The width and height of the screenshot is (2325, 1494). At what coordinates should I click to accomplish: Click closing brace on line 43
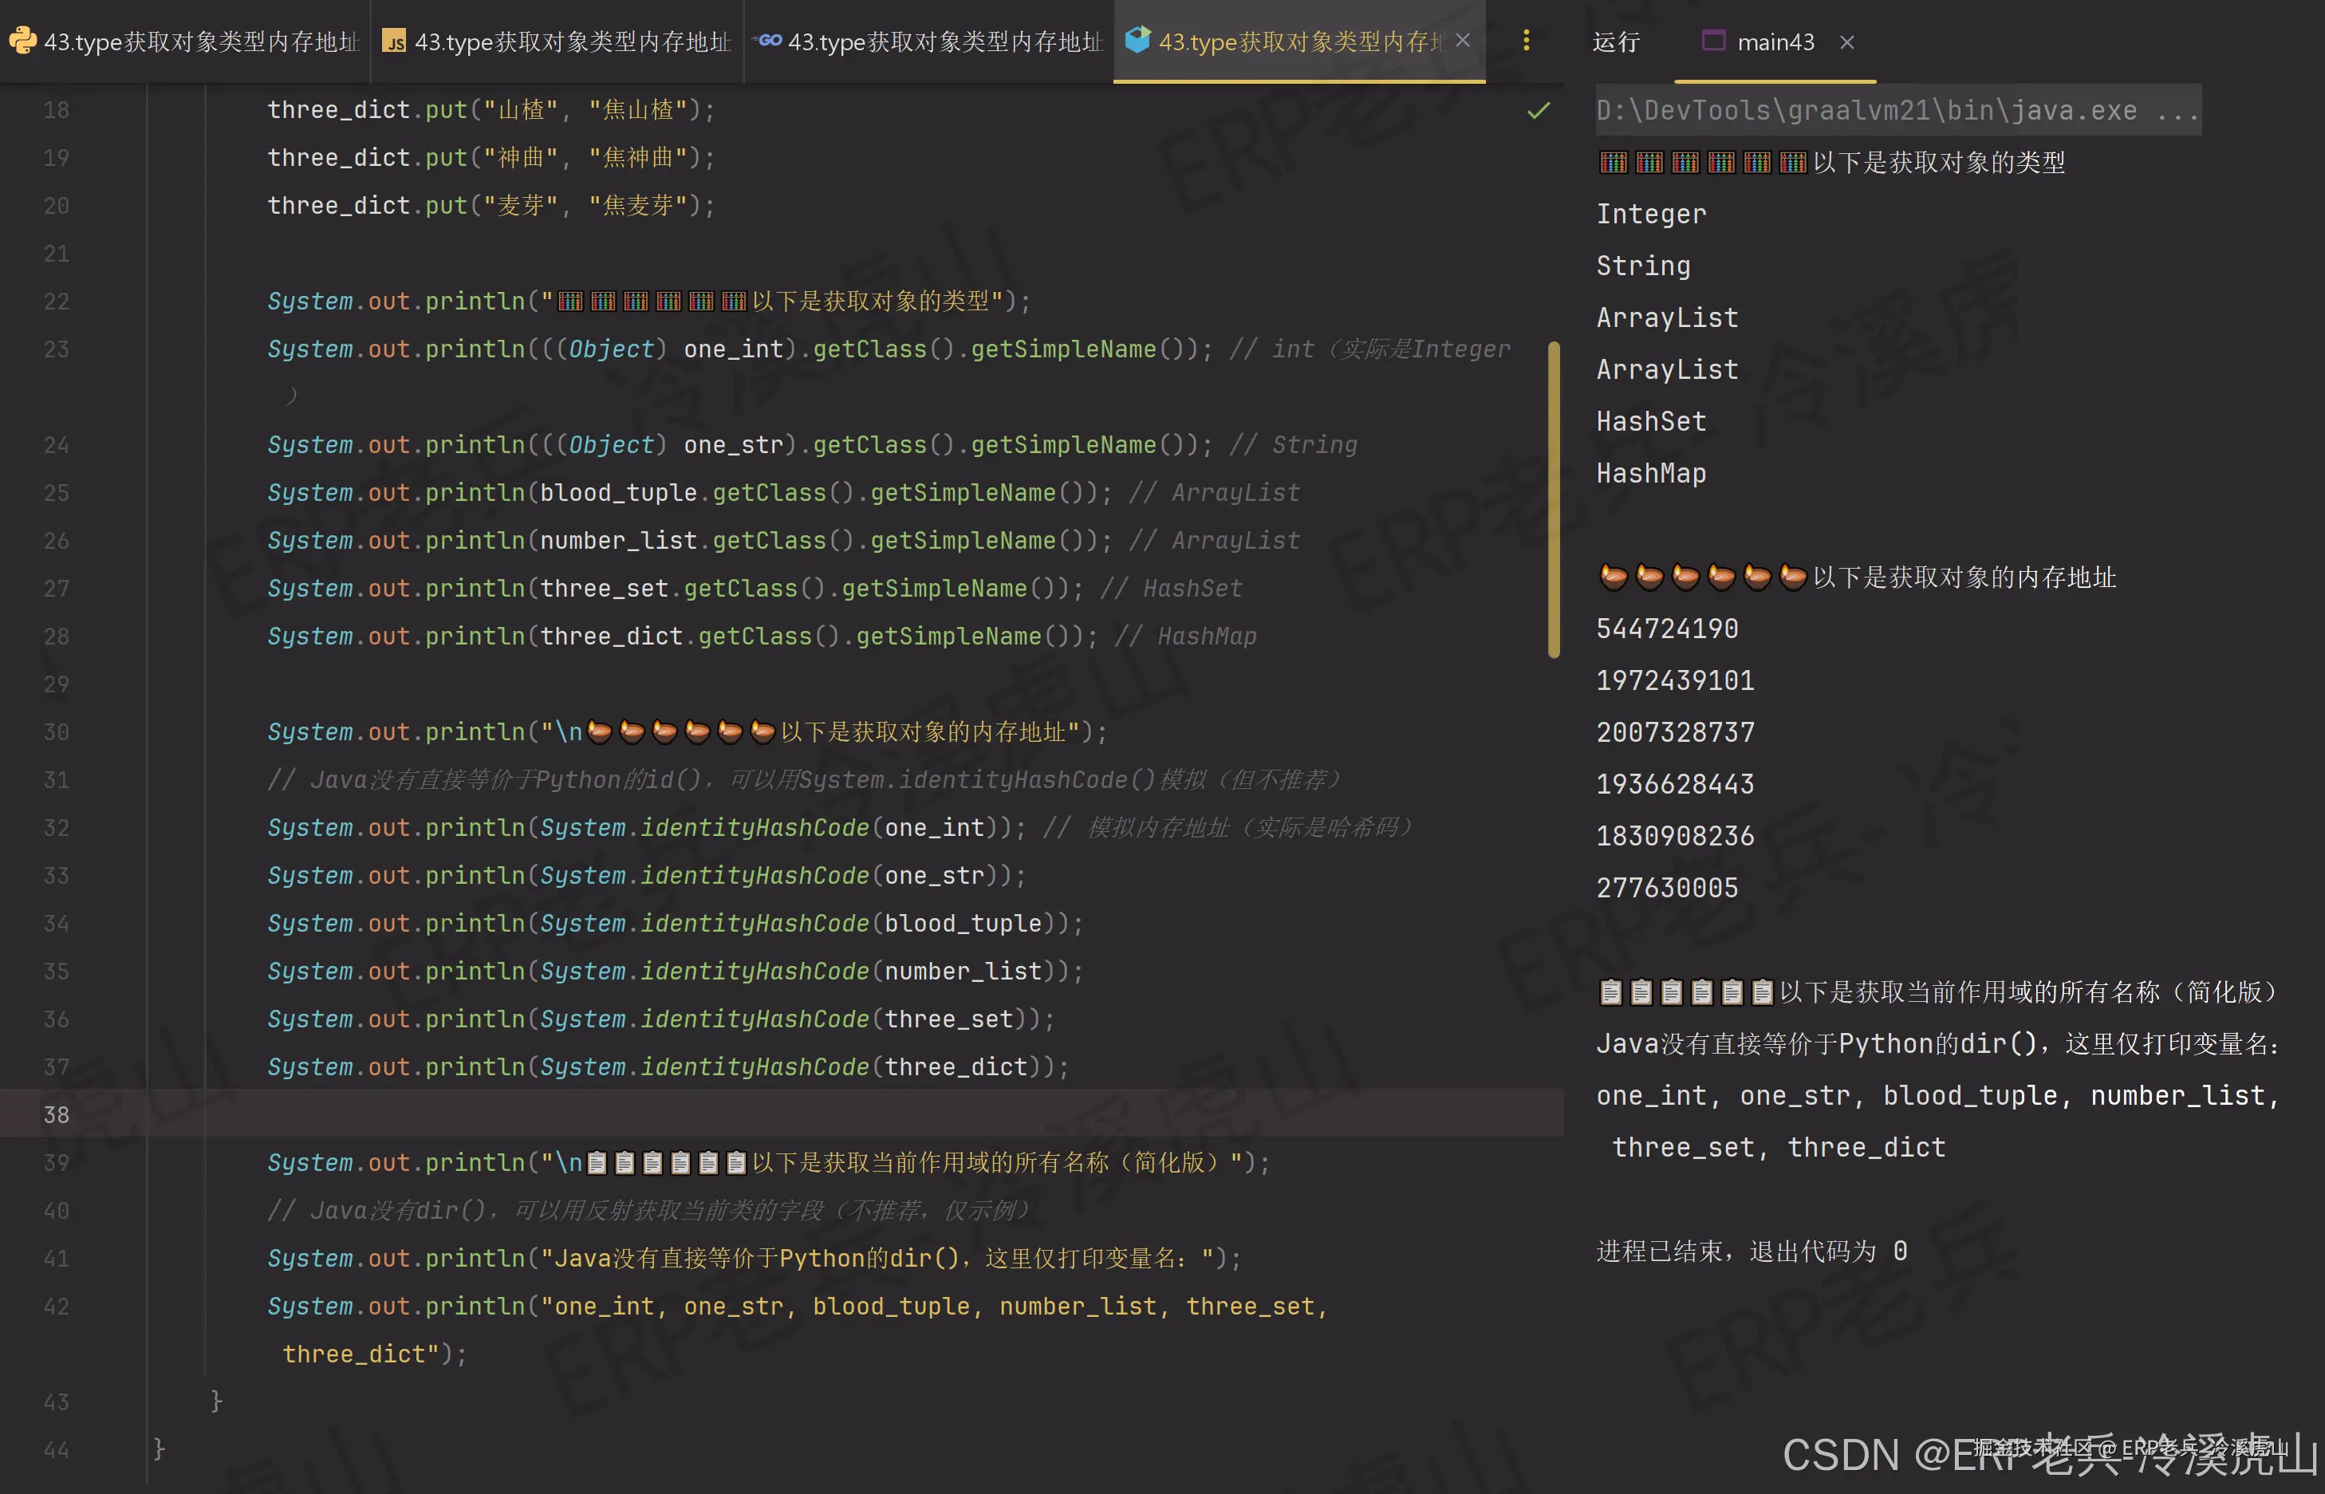pyautogui.click(x=216, y=1401)
